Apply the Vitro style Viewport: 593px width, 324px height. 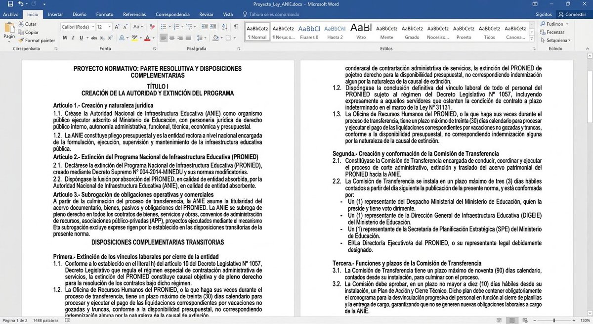361,32
